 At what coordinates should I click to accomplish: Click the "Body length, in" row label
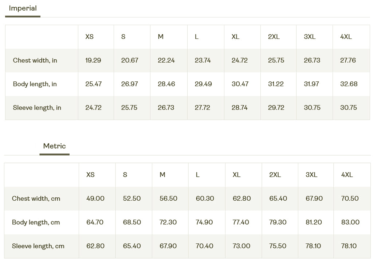click(x=35, y=84)
